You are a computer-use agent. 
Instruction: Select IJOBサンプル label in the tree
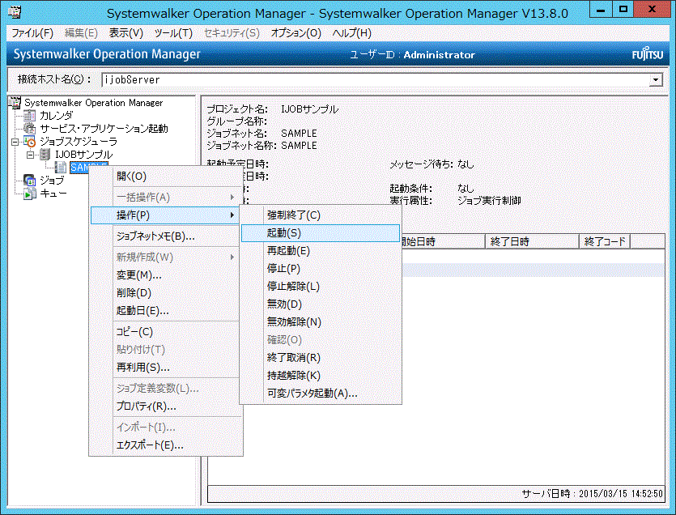pos(83,155)
